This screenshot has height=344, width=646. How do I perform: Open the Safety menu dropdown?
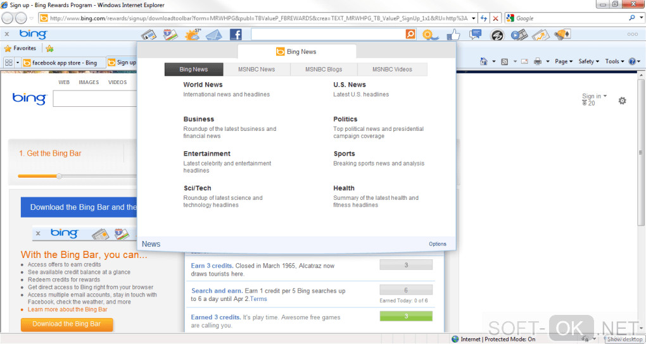[589, 61]
